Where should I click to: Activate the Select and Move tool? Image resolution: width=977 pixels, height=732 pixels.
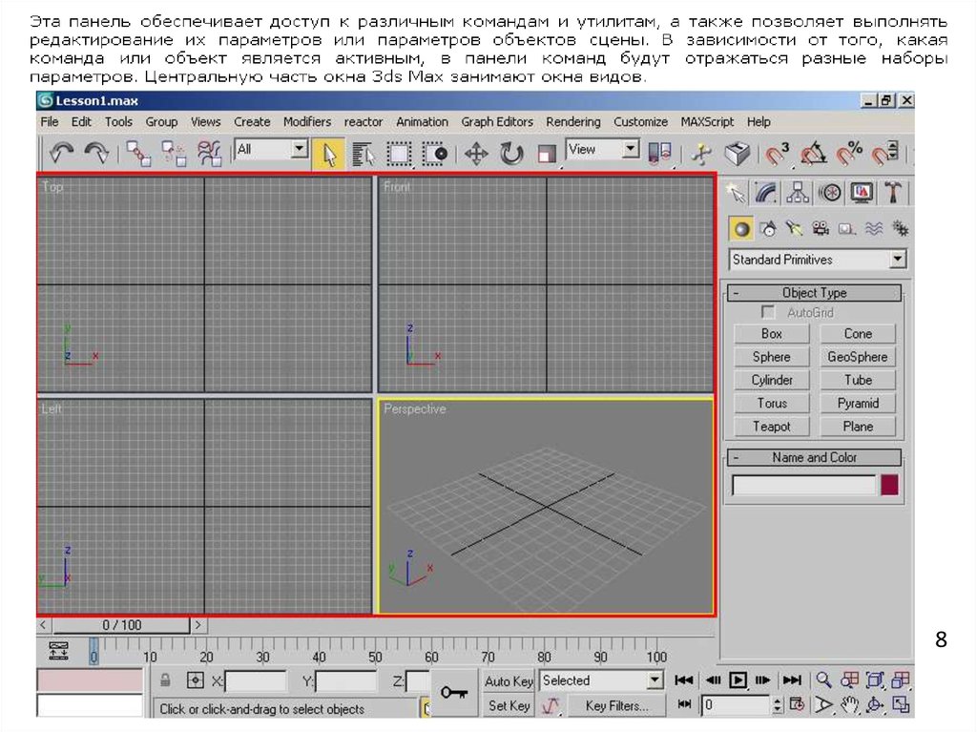pyautogui.click(x=476, y=153)
